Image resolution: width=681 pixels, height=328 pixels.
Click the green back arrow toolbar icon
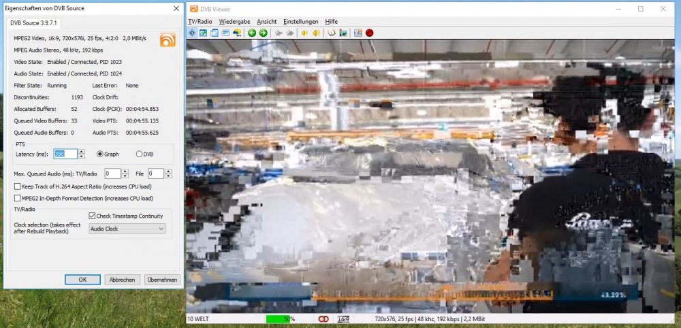pos(252,33)
